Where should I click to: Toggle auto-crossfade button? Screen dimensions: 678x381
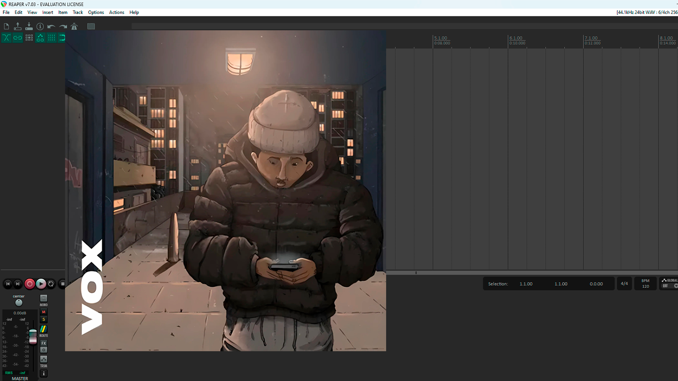click(x=6, y=38)
